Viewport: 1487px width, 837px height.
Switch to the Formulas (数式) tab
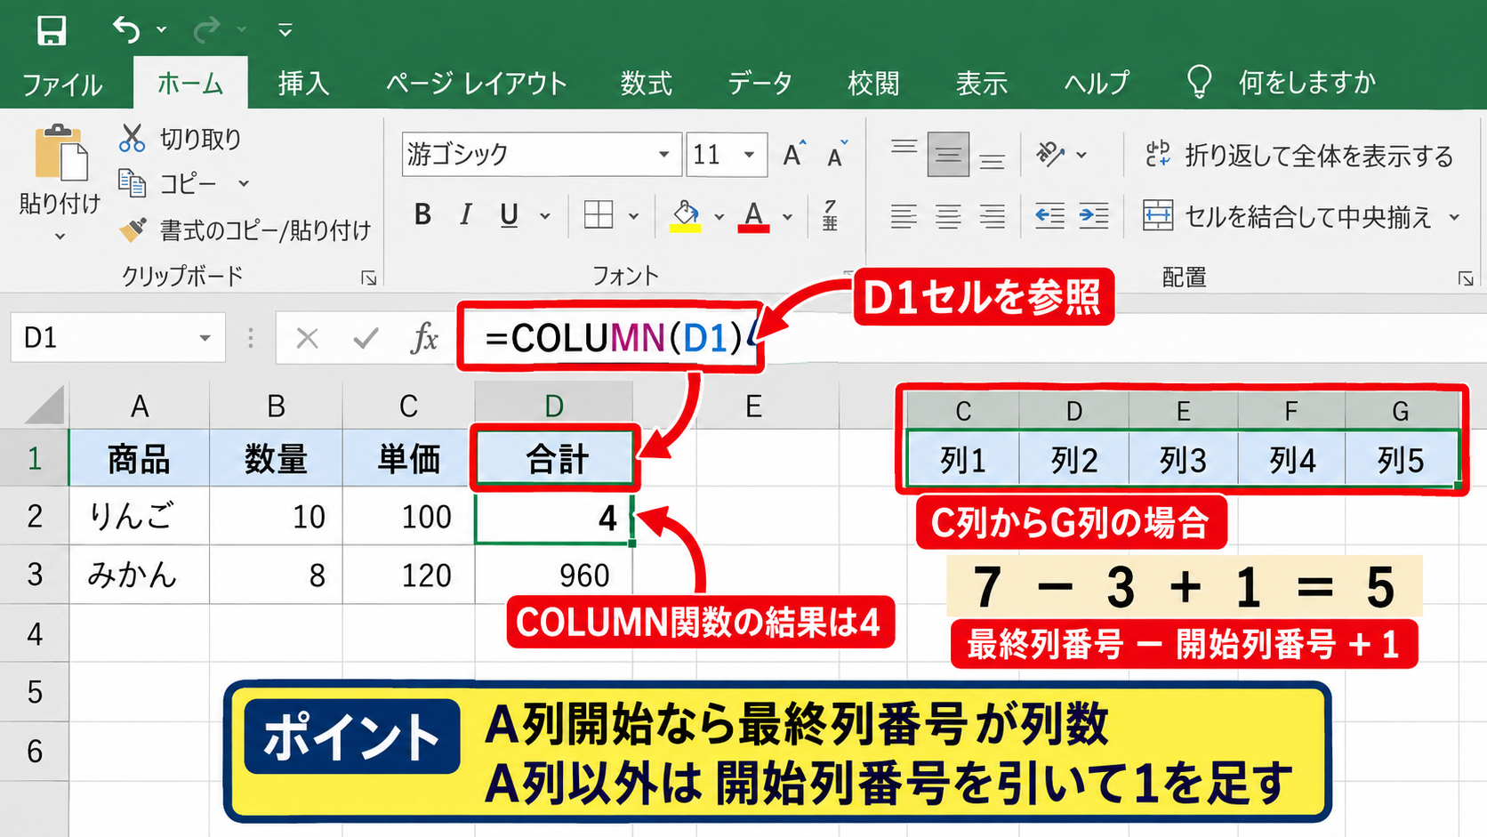pyautogui.click(x=647, y=84)
